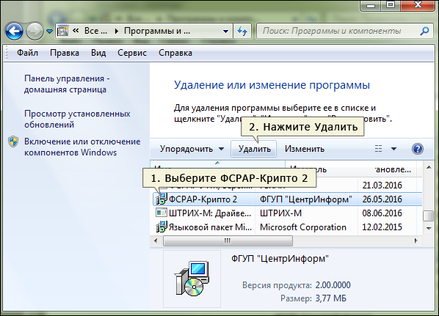
Task: Expand the breadcrumb arrow after 'Все ...'
Action: pos(117,31)
